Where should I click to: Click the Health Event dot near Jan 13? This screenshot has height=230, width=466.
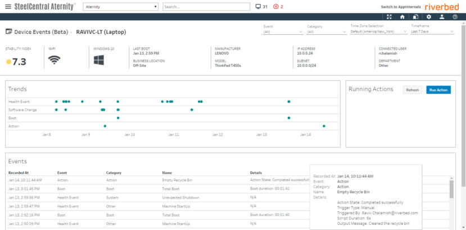(289, 102)
